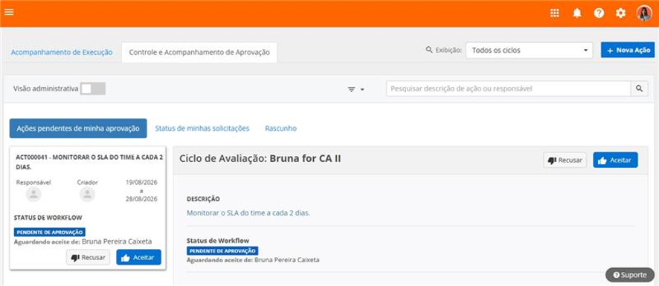Open the settings gear icon
The image size is (659, 286).
coord(621,13)
